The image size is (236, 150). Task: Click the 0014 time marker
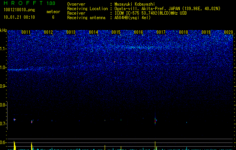coord(93,32)
